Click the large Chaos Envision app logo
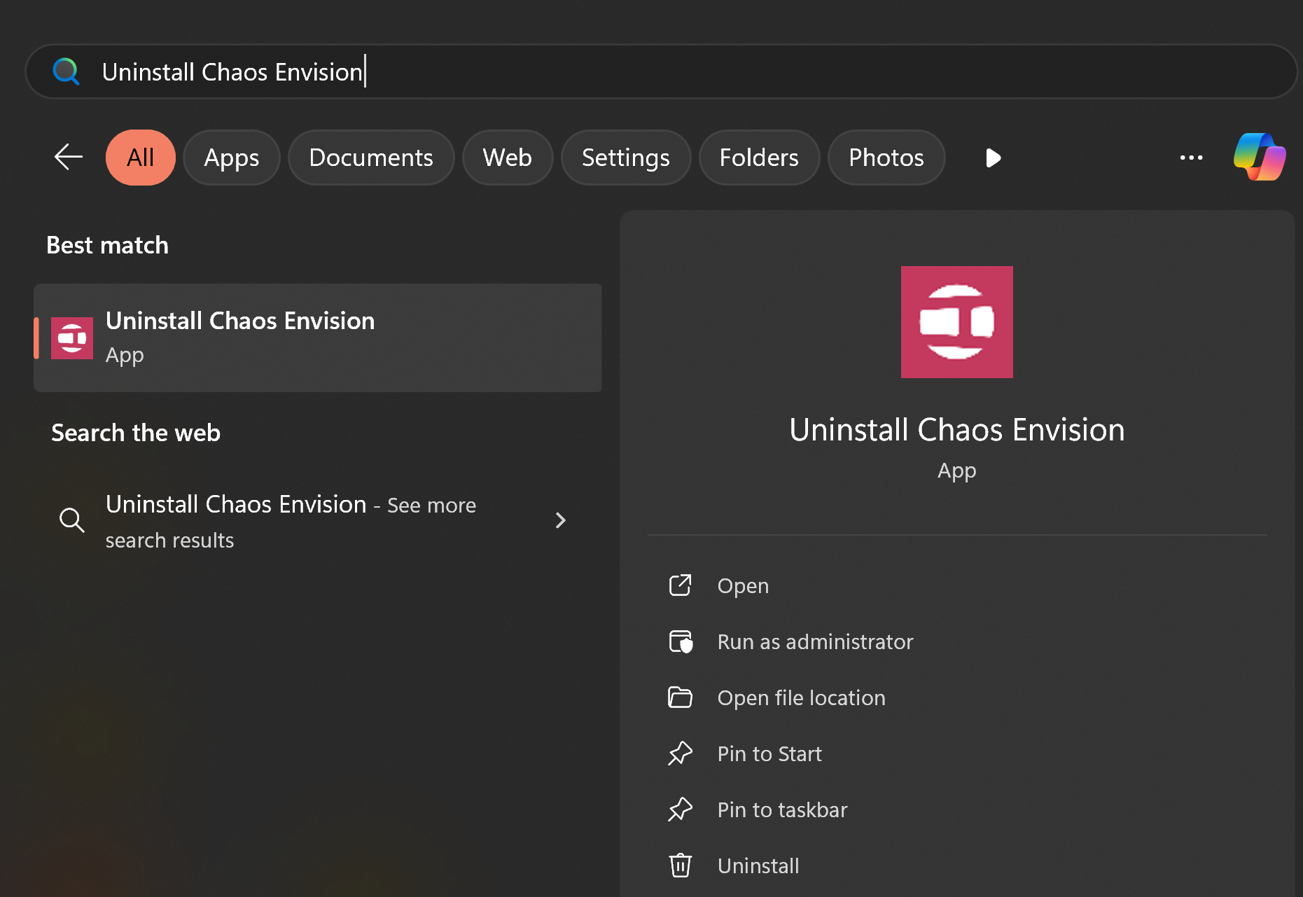The width and height of the screenshot is (1303, 897). tap(956, 322)
